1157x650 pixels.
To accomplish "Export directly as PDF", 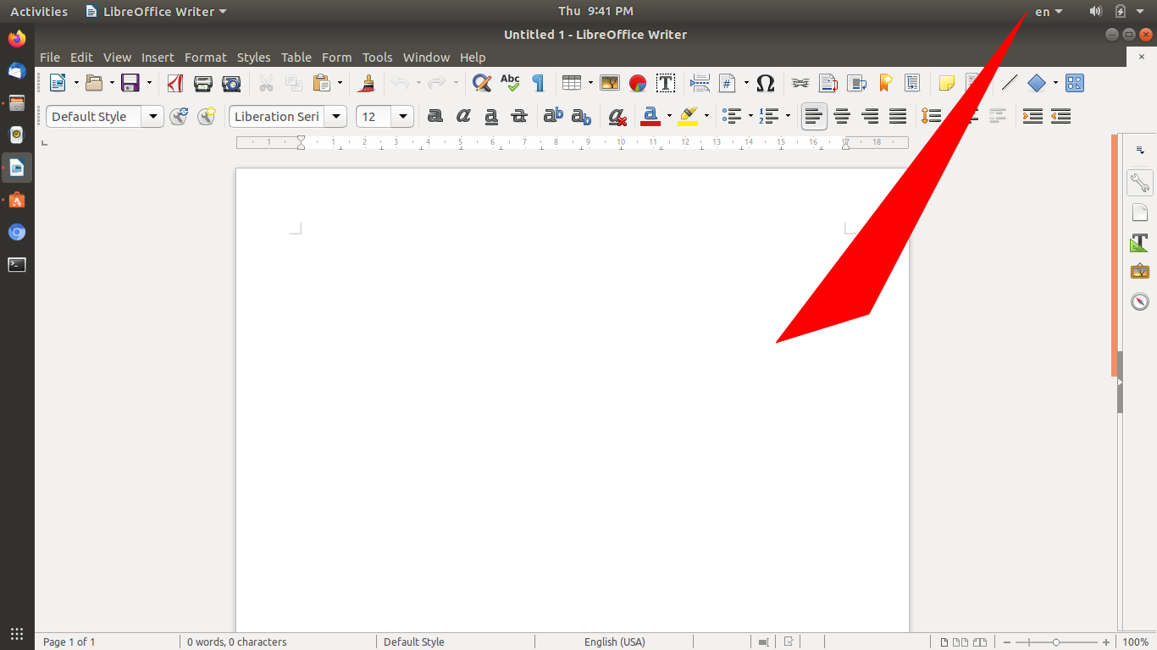I will [175, 83].
